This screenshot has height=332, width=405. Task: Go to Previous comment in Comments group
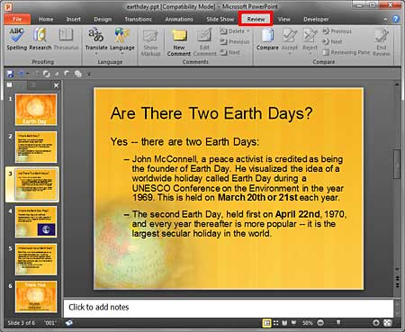[235, 41]
